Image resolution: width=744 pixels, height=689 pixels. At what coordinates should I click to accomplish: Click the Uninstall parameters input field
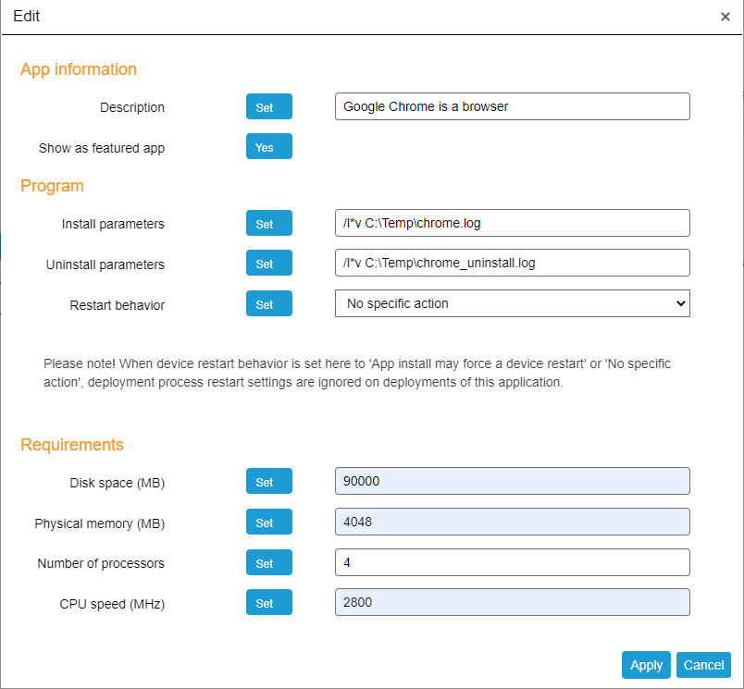[x=512, y=263]
